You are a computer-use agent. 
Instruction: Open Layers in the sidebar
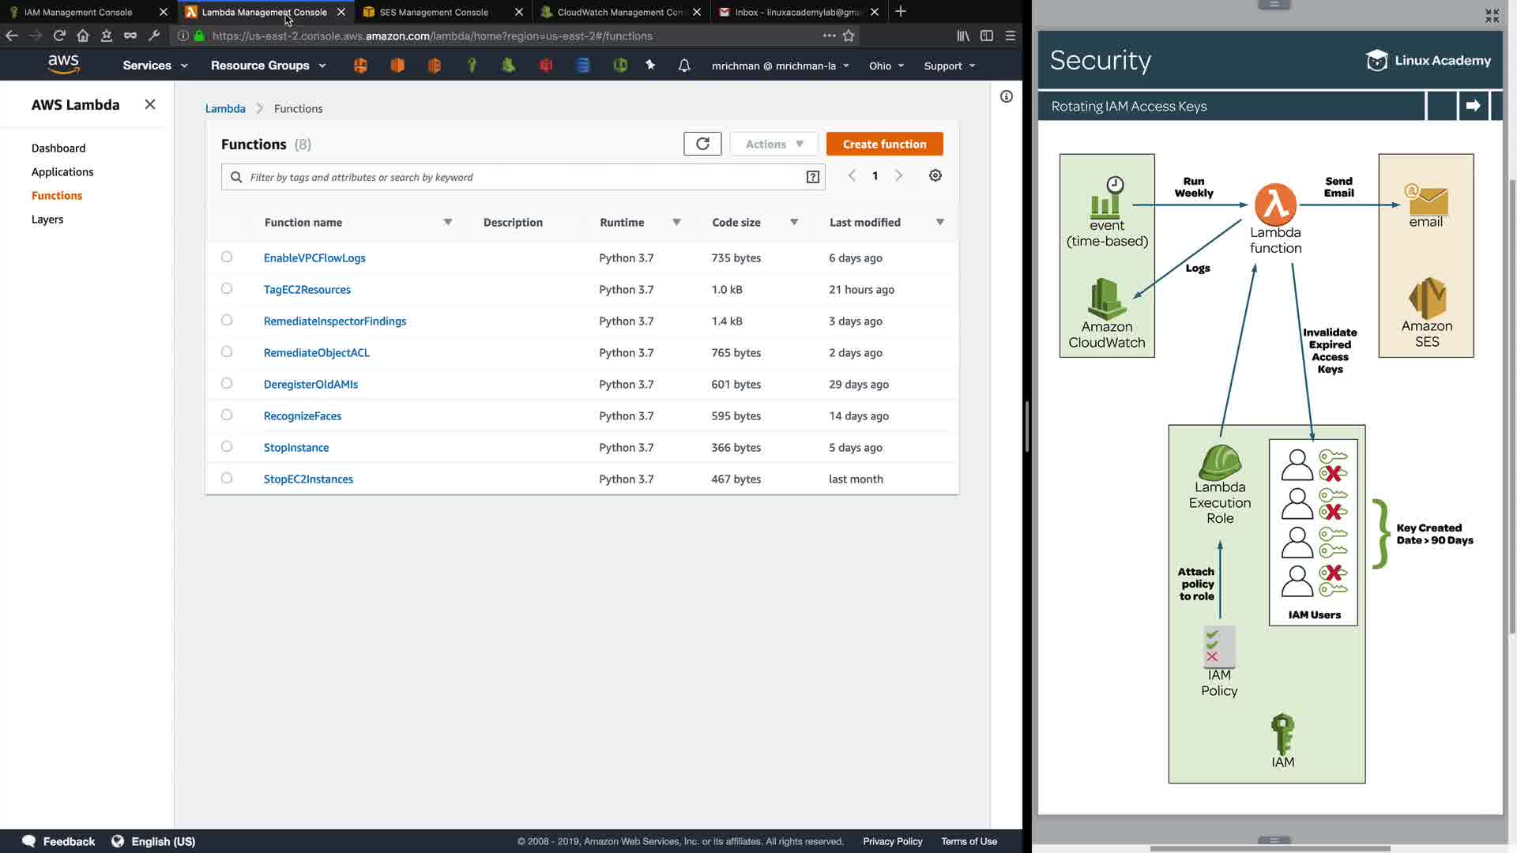[47, 220]
